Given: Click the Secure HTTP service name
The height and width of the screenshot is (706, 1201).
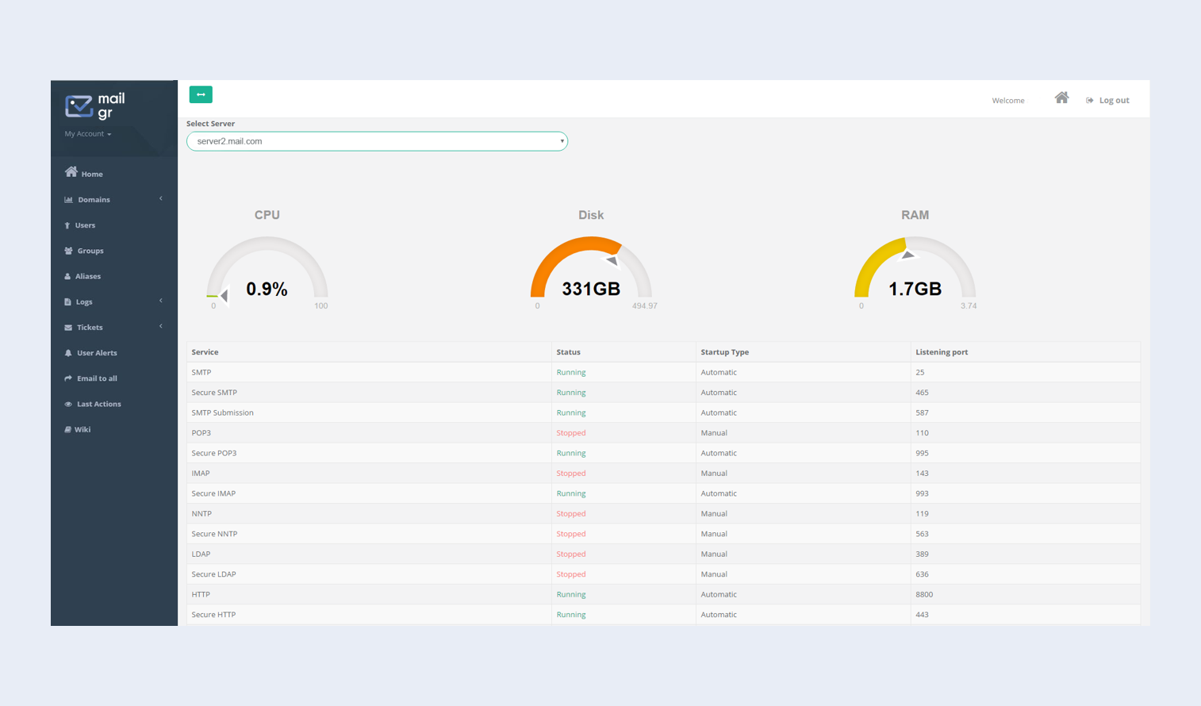Looking at the screenshot, I should (213, 615).
